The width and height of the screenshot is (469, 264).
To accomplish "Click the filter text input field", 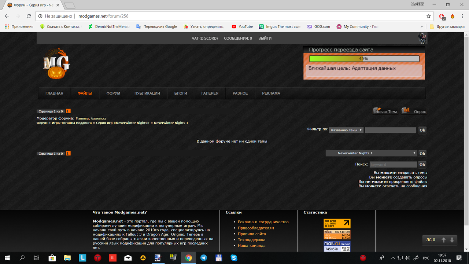I will pyautogui.click(x=391, y=130).
